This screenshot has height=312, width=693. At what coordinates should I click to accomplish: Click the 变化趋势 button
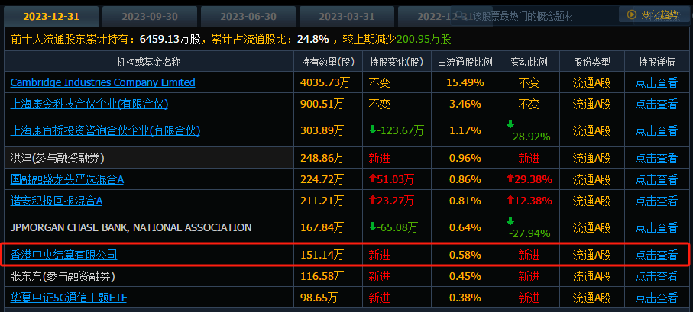tap(653, 14)
